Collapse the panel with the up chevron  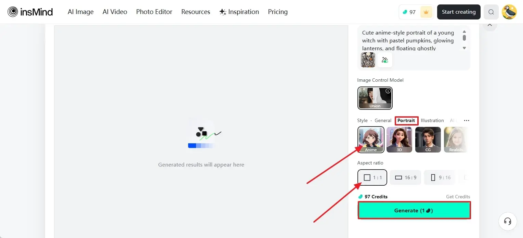pos(489,25)
